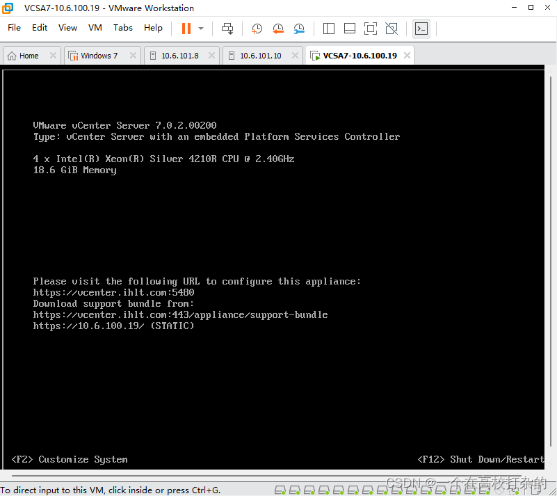Open the View menu
This screenshot has width=557, height=496.
[x=67, y=28]
